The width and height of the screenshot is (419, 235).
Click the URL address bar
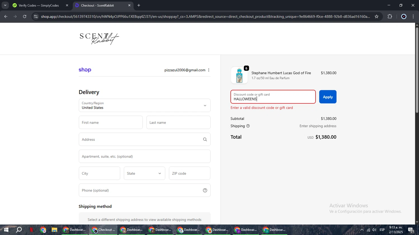(x=205, y=16)
